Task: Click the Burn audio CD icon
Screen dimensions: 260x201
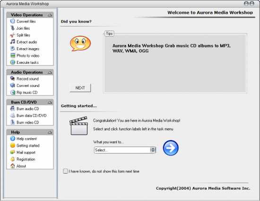Action: coord(12,109)
